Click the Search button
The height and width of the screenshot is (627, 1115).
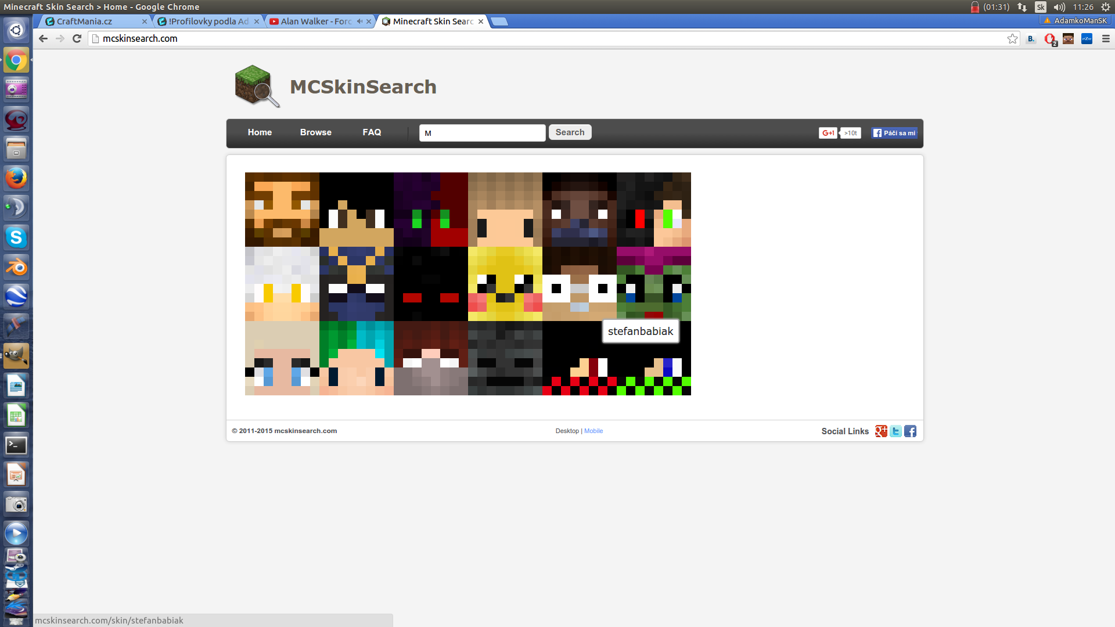click(x=570, y=132)
